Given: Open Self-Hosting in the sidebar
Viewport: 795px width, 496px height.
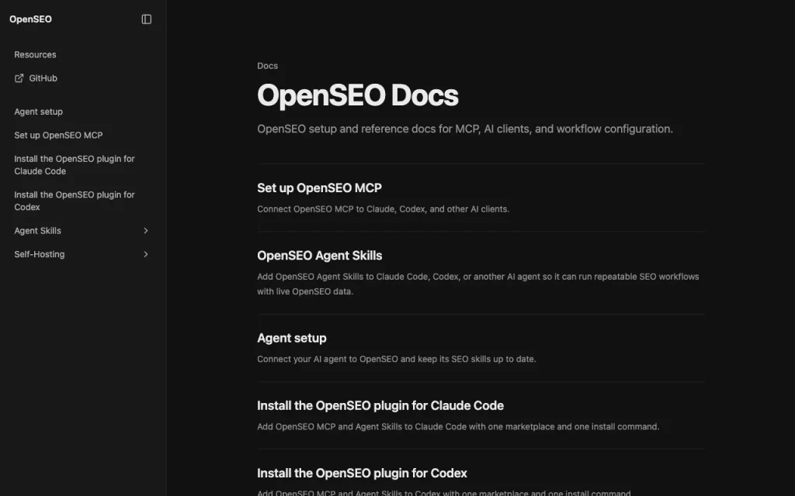Looking at the screenshot, I should [40, 254].
